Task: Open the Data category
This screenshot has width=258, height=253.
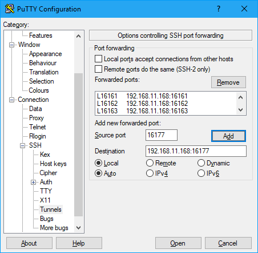Action: pyautogui.click(x=35, y=109)
